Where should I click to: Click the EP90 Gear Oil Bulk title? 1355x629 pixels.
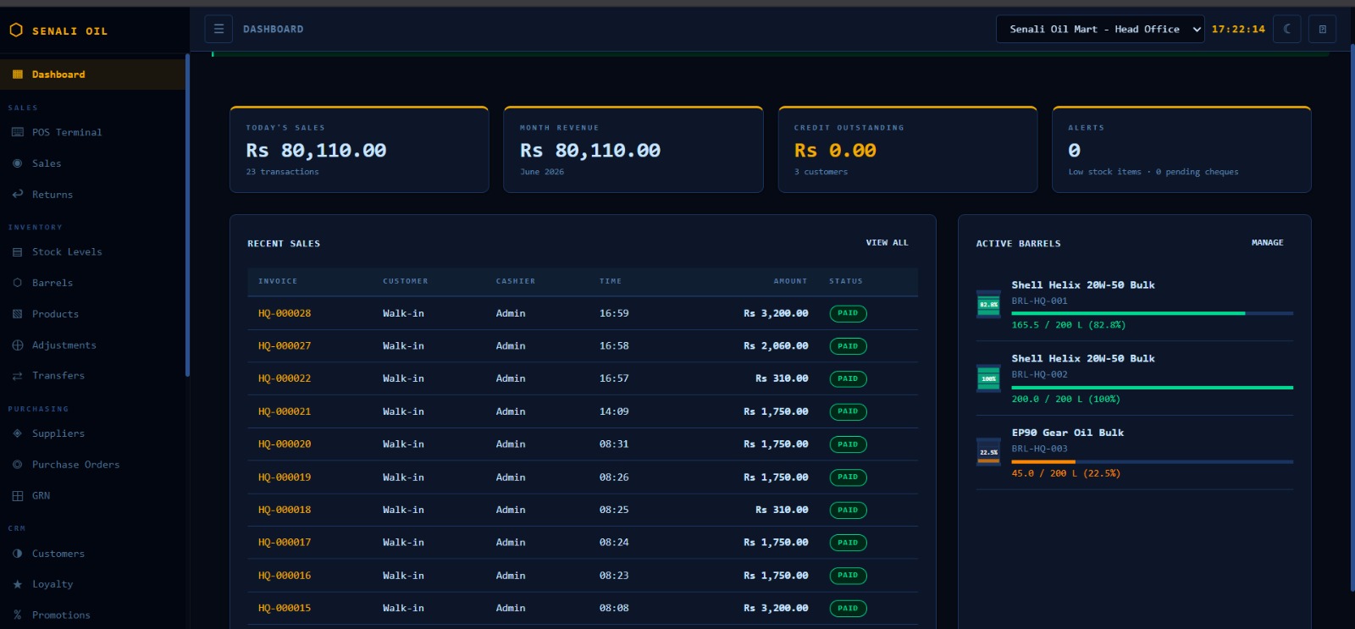tap(1068, 433)
